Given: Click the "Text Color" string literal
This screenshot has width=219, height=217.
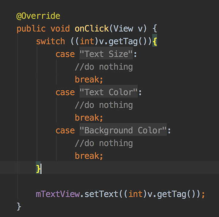Looking at the screenshot, I should point(108,92).
